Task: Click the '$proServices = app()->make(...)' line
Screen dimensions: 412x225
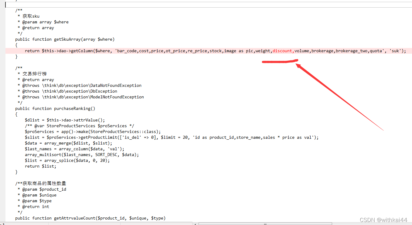Action: pos(93,131)
